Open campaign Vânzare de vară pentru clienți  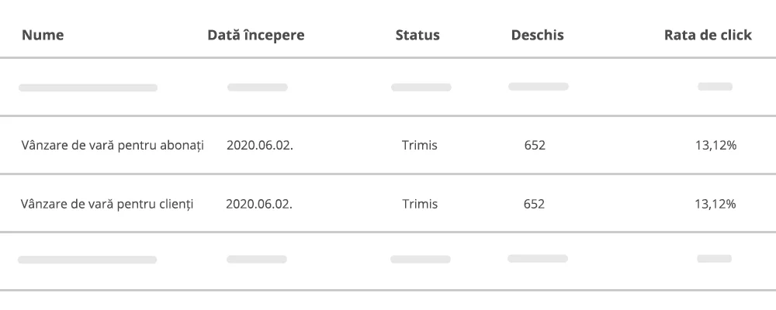coord(107,204)
